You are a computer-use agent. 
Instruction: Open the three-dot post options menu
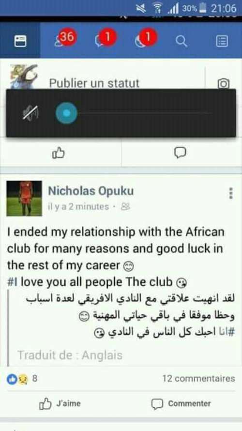[x=231, y=193]
